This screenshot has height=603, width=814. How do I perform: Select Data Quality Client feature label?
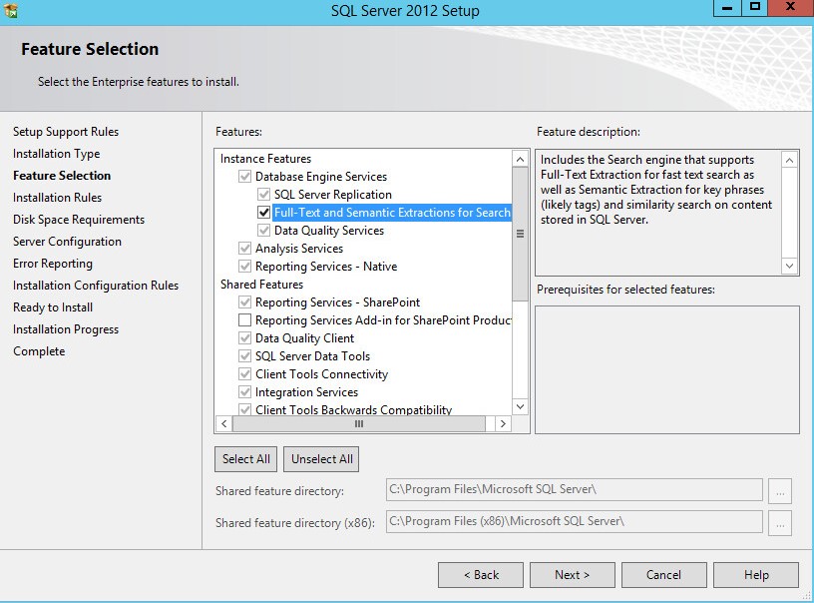point(304,338)
